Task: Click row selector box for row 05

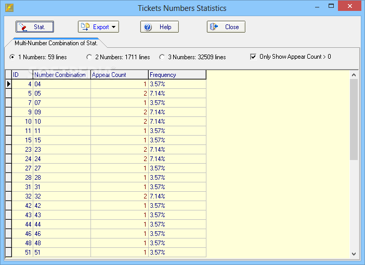Action: [x=9, y=94]
